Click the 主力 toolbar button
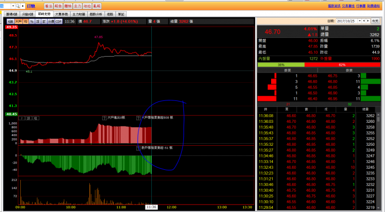Screen dimensions: 385x212 pos(78,6)
